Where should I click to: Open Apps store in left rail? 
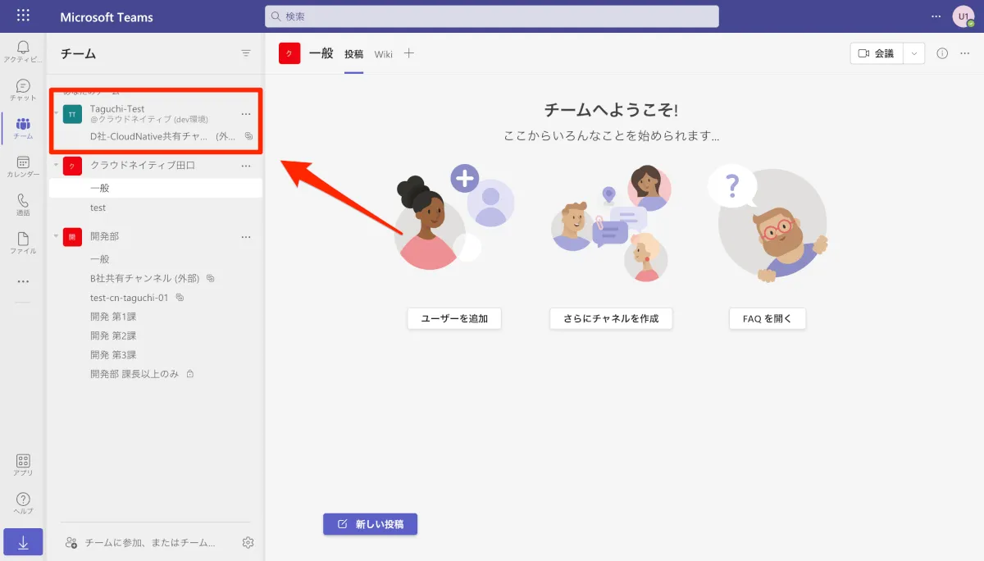pos(23,465)
